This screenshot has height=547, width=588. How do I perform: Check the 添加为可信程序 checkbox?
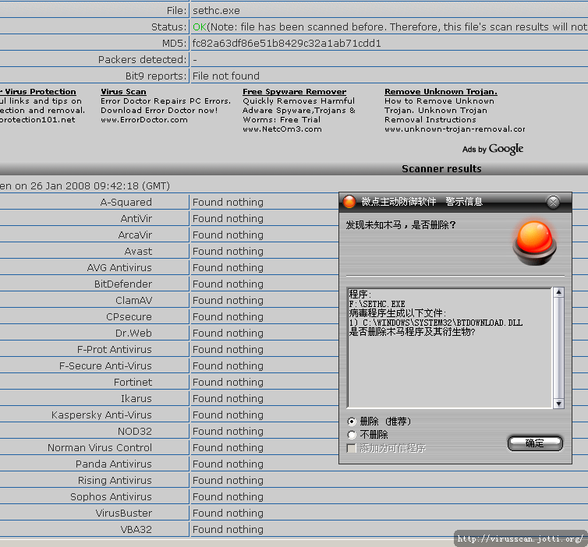tap(352, 448)
